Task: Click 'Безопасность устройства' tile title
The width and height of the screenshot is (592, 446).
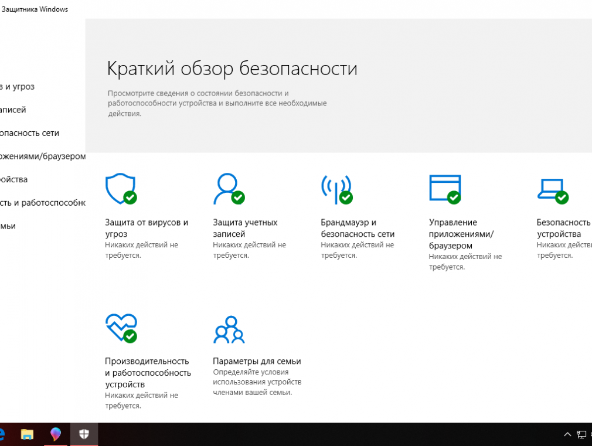Action: (564, 228)
